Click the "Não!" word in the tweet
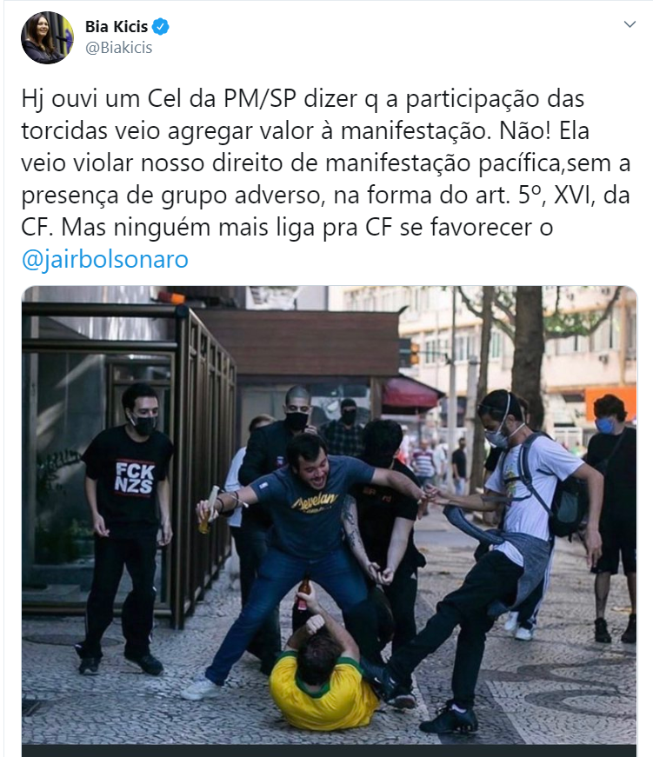The width and height of the screenshot is (653, 757). (524, 130)
